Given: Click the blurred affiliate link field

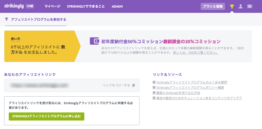Looking at the screenshot, I should pyautogui.click(x=72, y=85).
